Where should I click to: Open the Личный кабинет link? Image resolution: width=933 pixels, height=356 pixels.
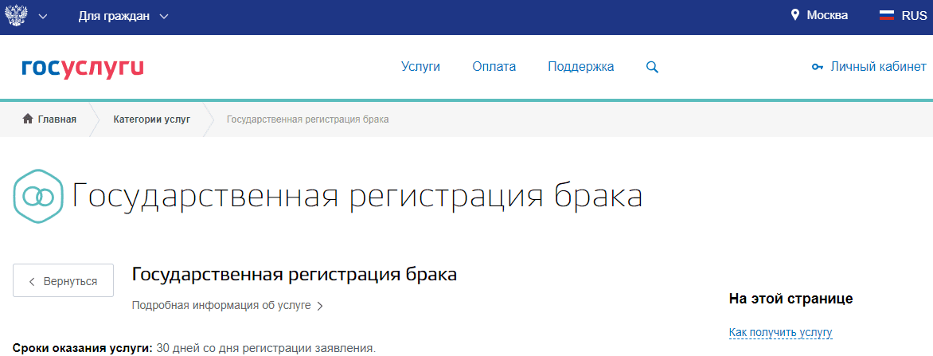tap(878, 67)
